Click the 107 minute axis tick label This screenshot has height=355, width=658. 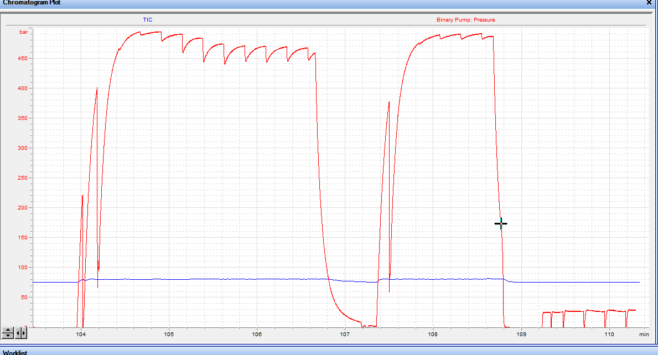pyautogui.click(x=344, y=334)
